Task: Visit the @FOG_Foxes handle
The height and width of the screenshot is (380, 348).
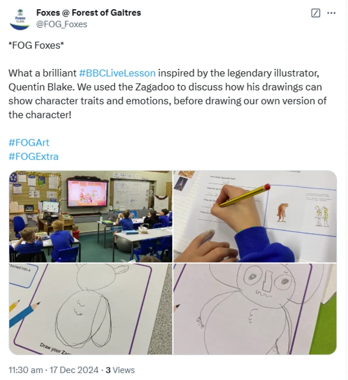Action: pos(61,24)
